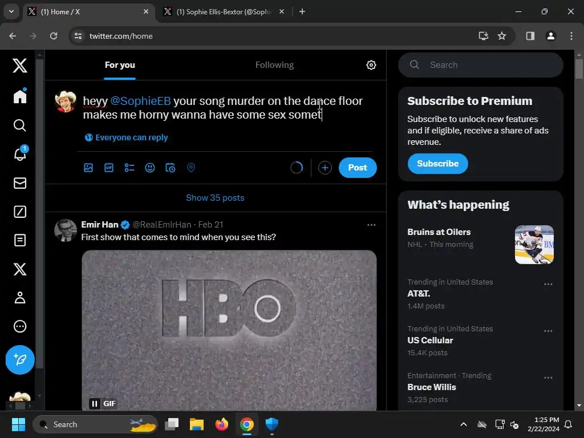
Task: Click the install app icon in address bar
Action: coord(483,36)
